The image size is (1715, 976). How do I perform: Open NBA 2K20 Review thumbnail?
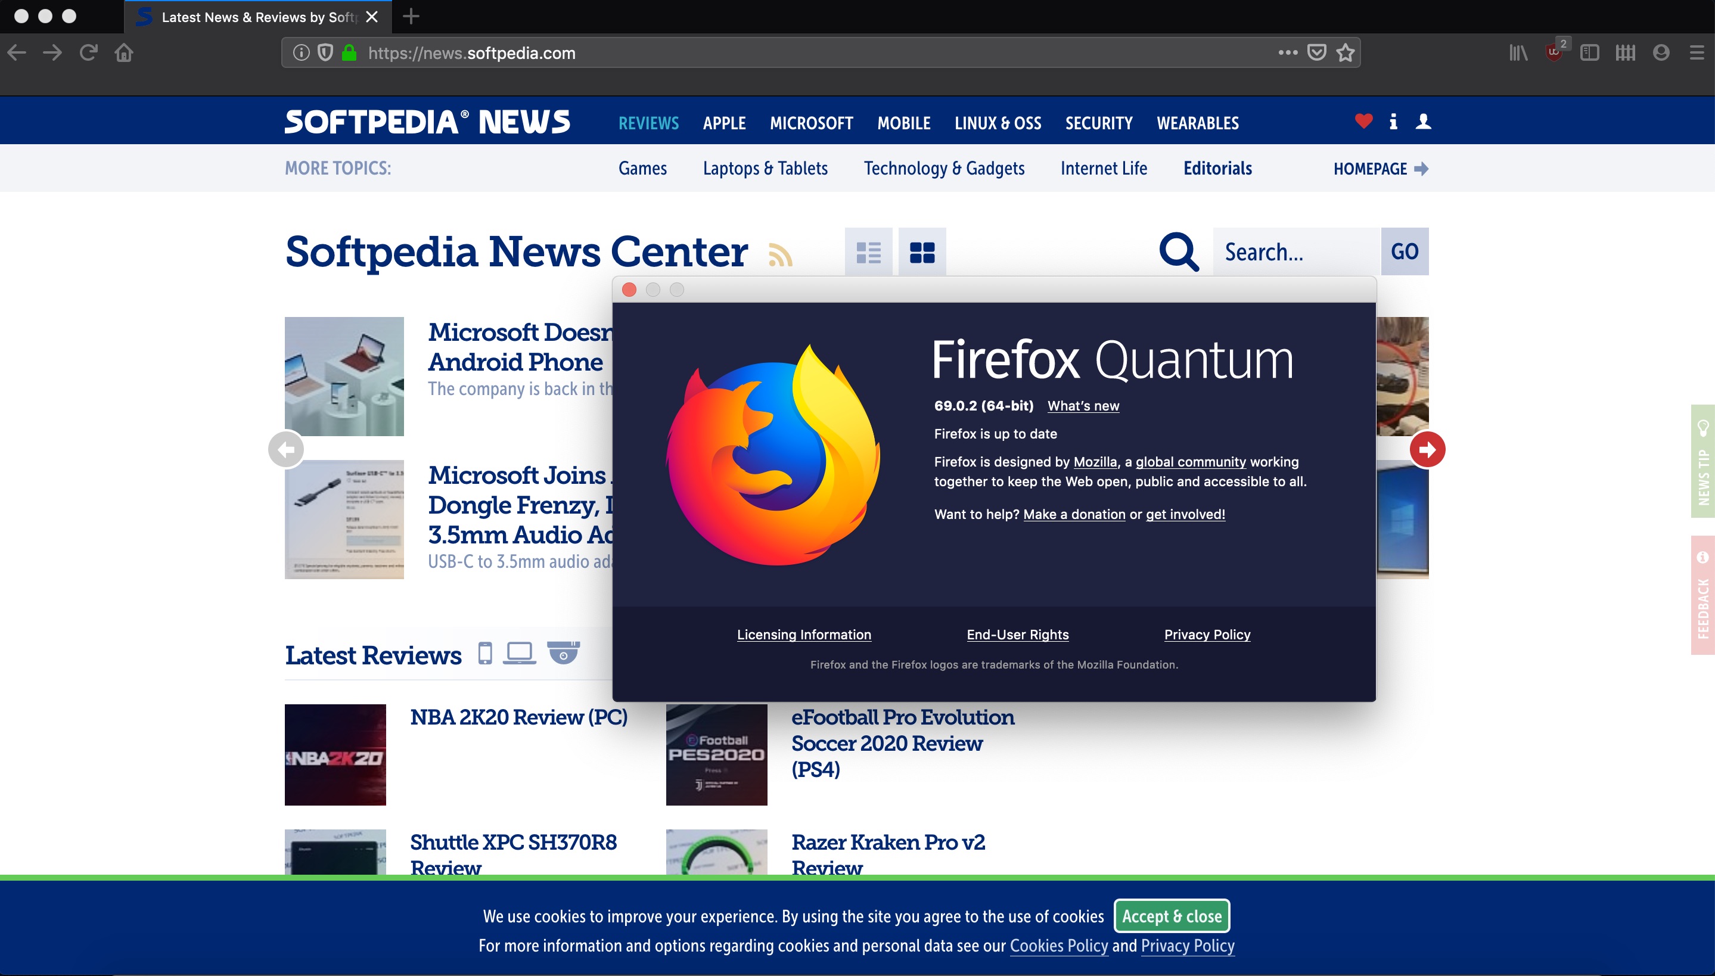coord(335,755)
